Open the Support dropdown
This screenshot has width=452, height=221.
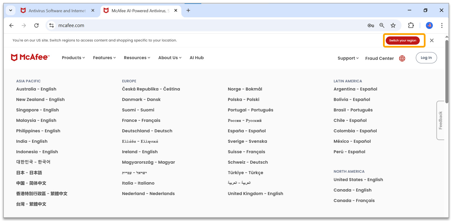tap(348, 58)
